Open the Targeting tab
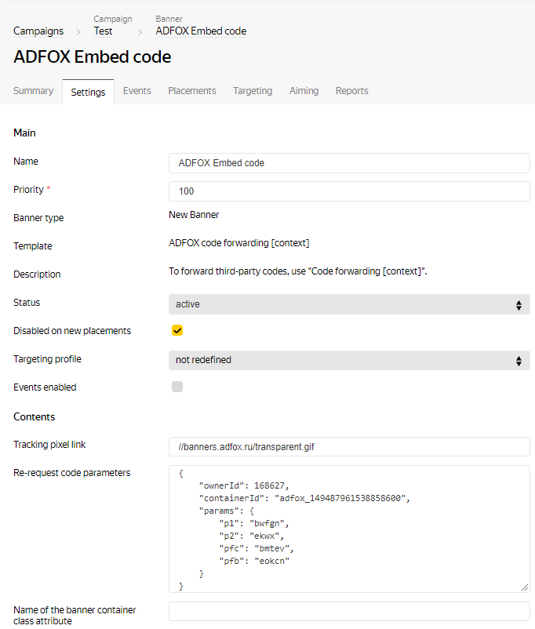The image size is (535, 629). [253, 91]
